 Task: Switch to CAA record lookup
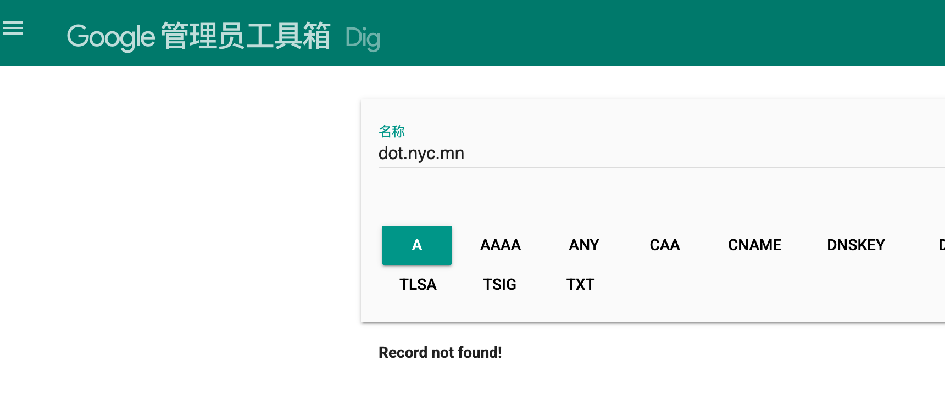point(665,245)
